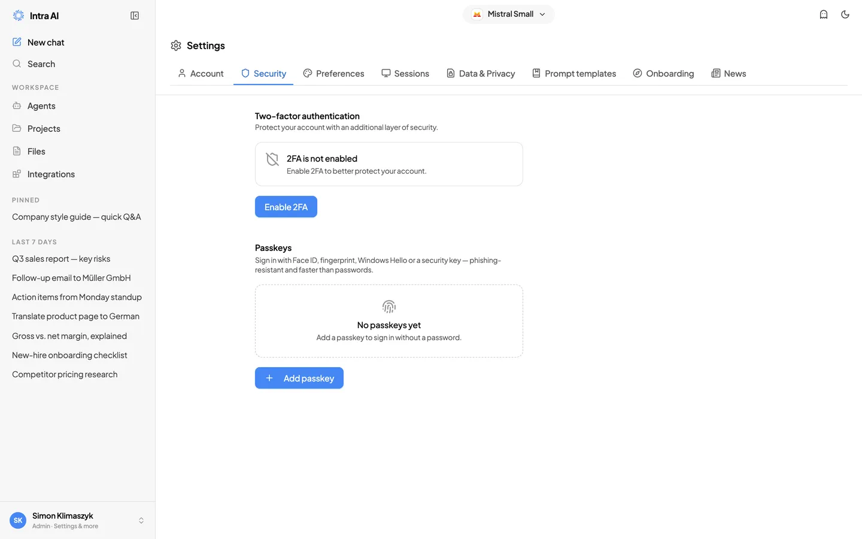Click the Account person icon
Image resolution: width=862 pixels, height=539 pixels.
pos(182,73)
